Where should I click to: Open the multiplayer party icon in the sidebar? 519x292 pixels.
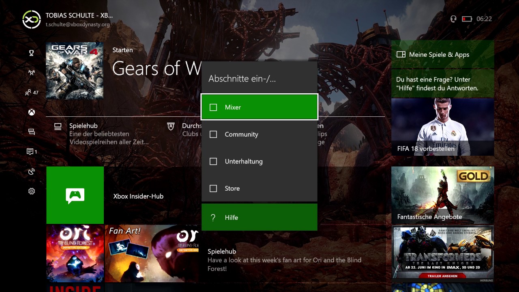coord(32,73)
